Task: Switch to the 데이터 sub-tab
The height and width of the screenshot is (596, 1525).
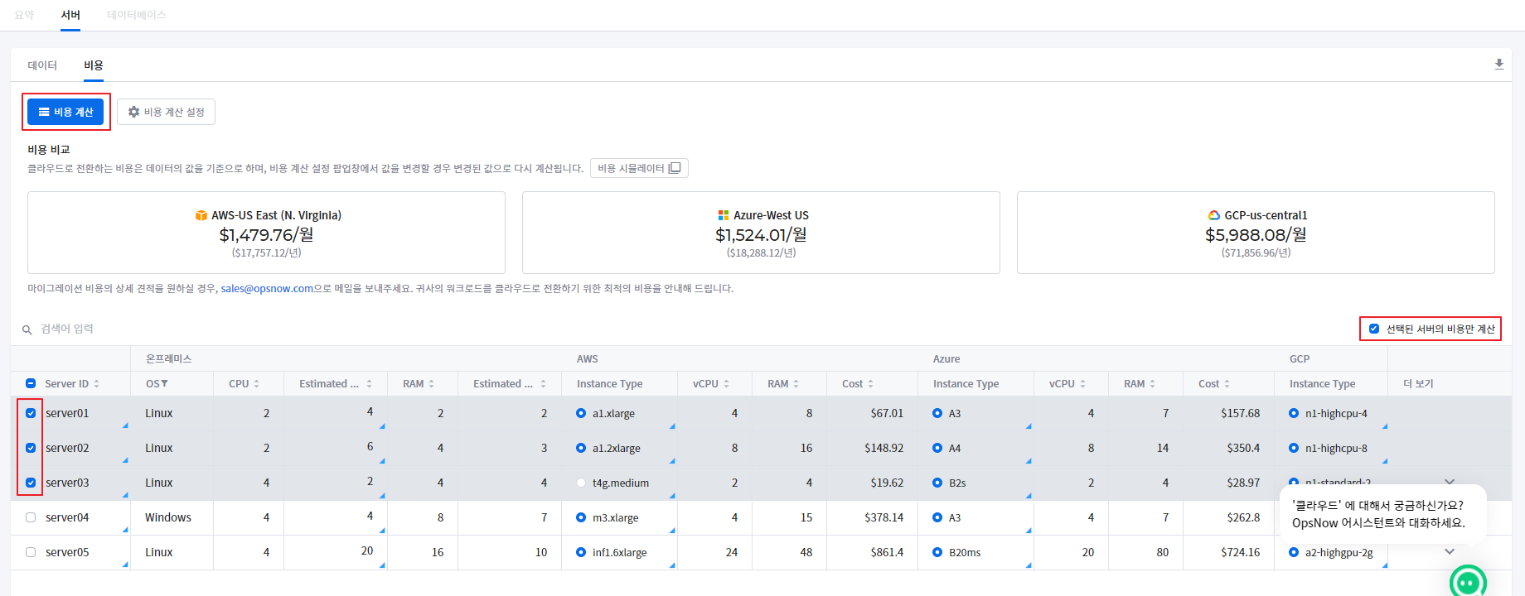Action: (x=42, y=65)
